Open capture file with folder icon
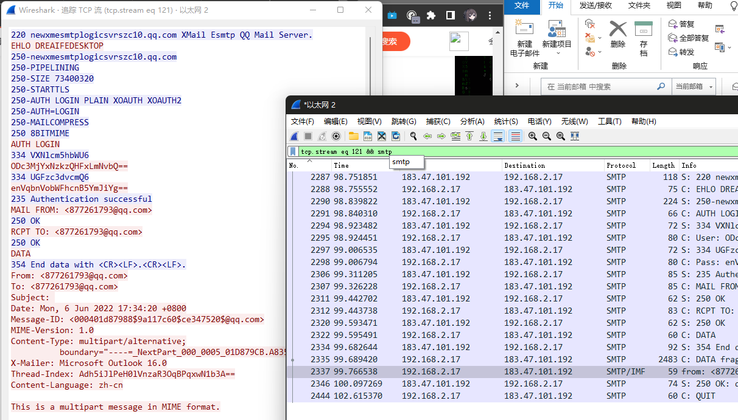The image size is (738, 420). (x=354, y=136)
